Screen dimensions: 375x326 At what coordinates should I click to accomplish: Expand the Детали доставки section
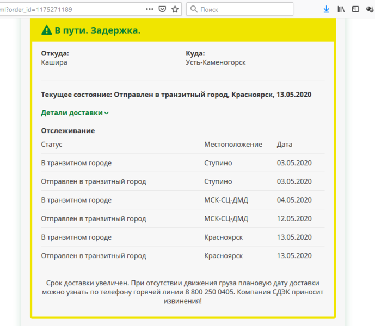point(75,112)
